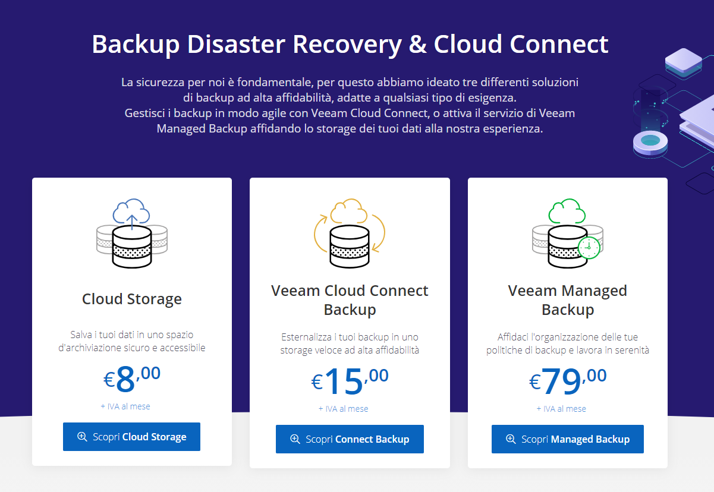Image resolution: width=714 pixels, height=492 pixels.
Task: Click magnifier icon in Scopri Managed Backup button
Action: click(511, 439)
